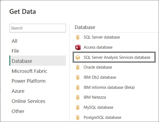Screen dimensions: 159x122
Task: Click the IBM Db2 database icon
Action: tap(78, 77)
